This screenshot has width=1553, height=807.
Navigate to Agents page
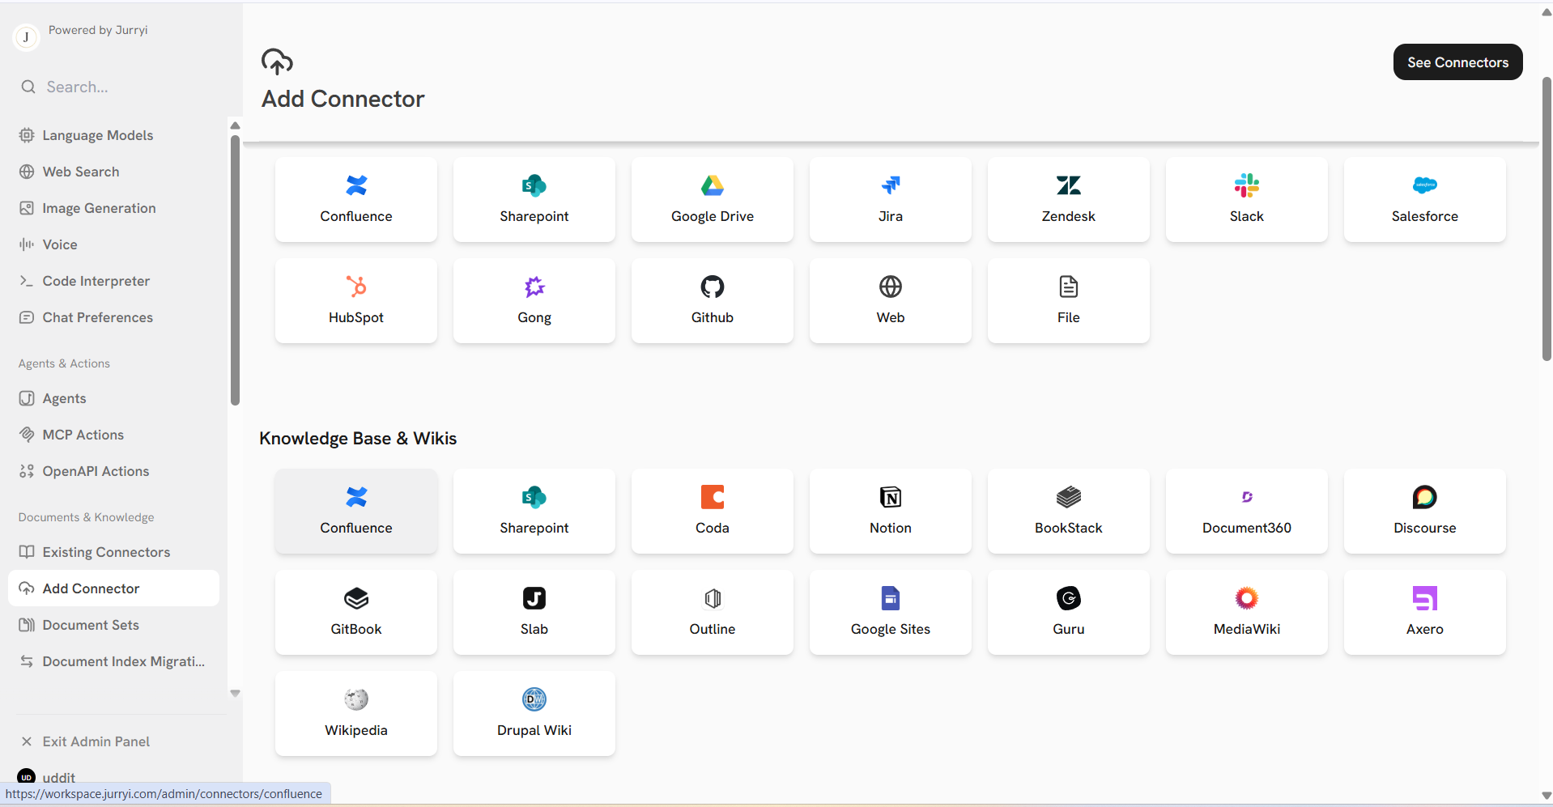pos(113,398)
